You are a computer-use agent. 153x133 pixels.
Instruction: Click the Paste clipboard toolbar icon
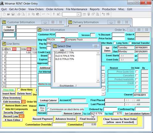point(38,14)
